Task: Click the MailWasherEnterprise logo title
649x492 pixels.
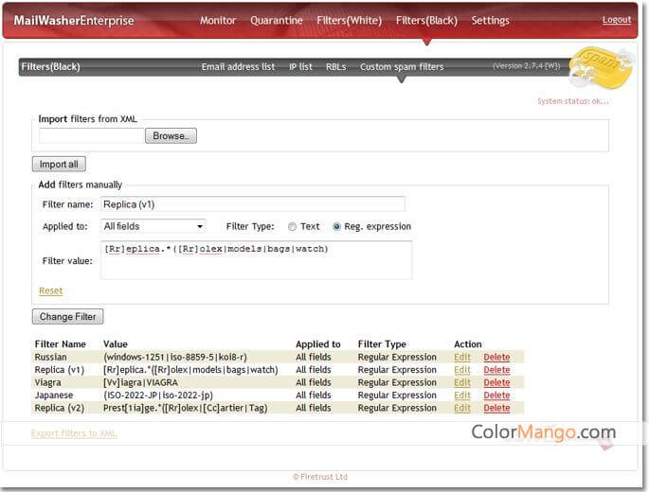Action: (x=74, y=20)
